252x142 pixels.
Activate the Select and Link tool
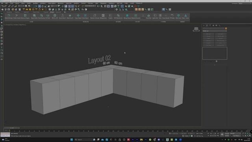(x=9, y=6)
